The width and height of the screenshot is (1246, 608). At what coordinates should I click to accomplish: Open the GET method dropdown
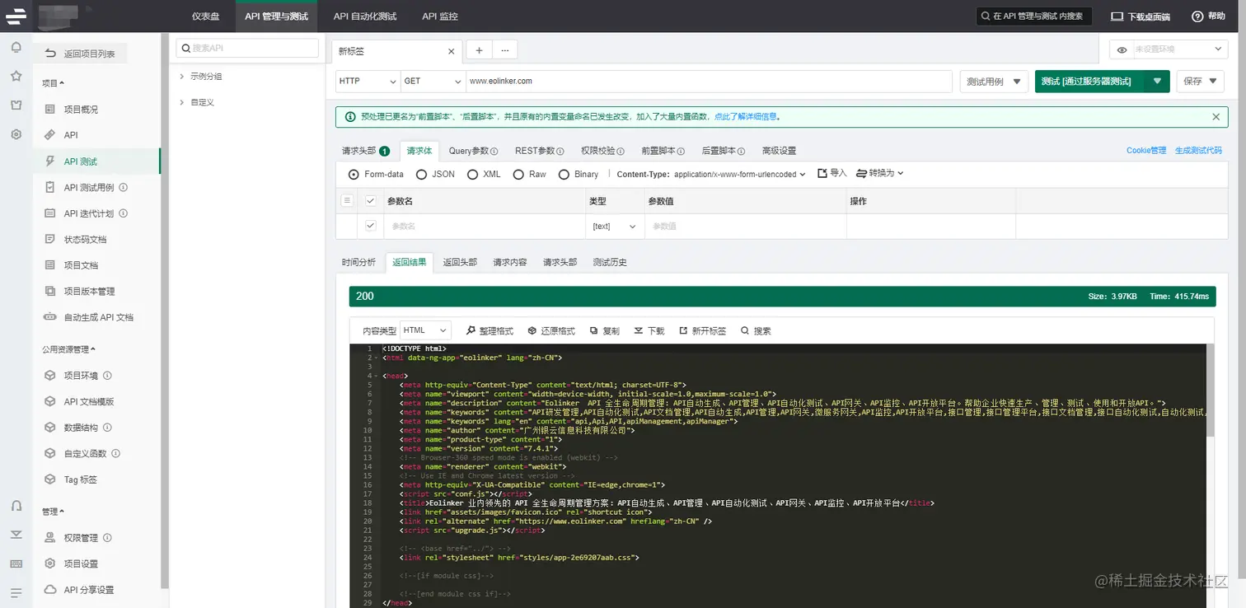pos(432,81)
